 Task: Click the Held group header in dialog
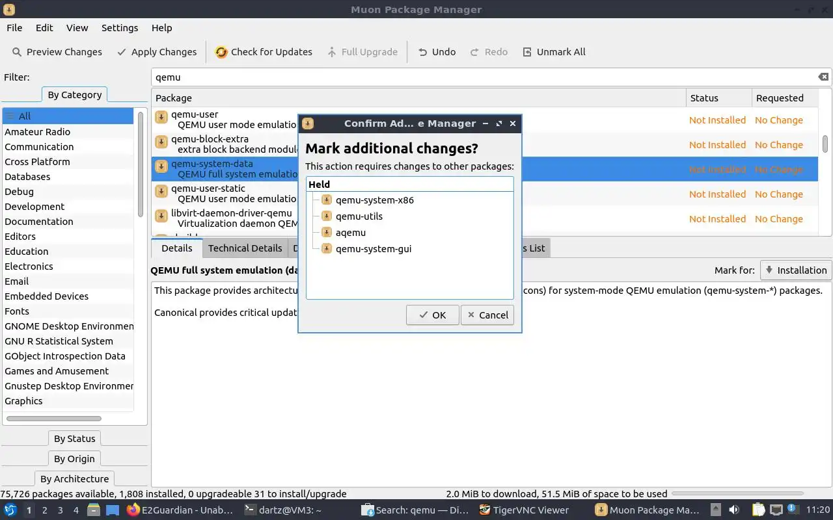click(410, 185)
